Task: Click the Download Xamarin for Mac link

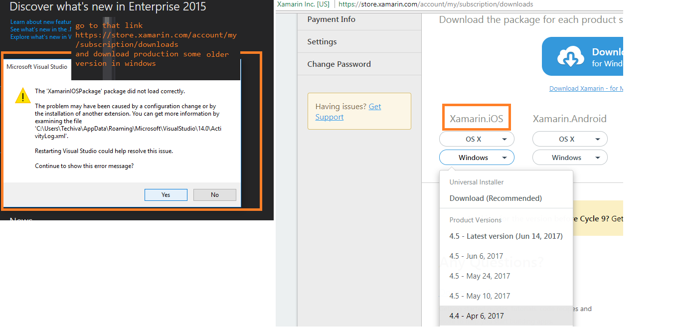Action: pyautogui.click(x=586, y=88)
